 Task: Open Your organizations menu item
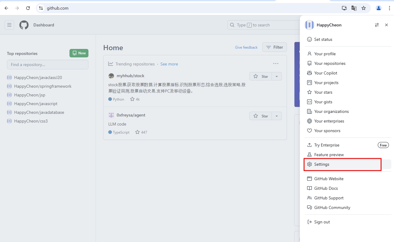coord(348,111)
